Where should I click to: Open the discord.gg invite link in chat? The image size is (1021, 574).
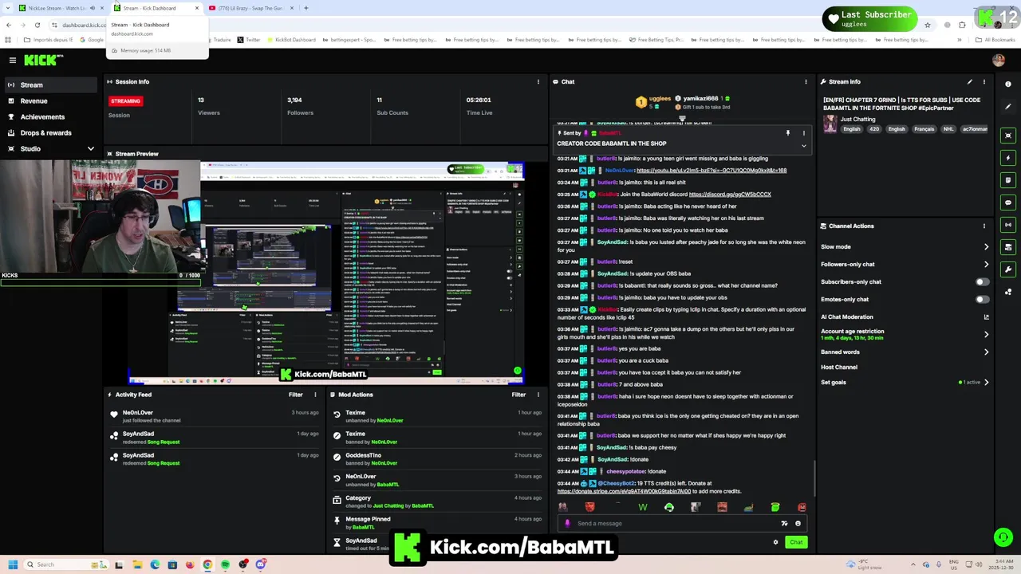[730, 194]
